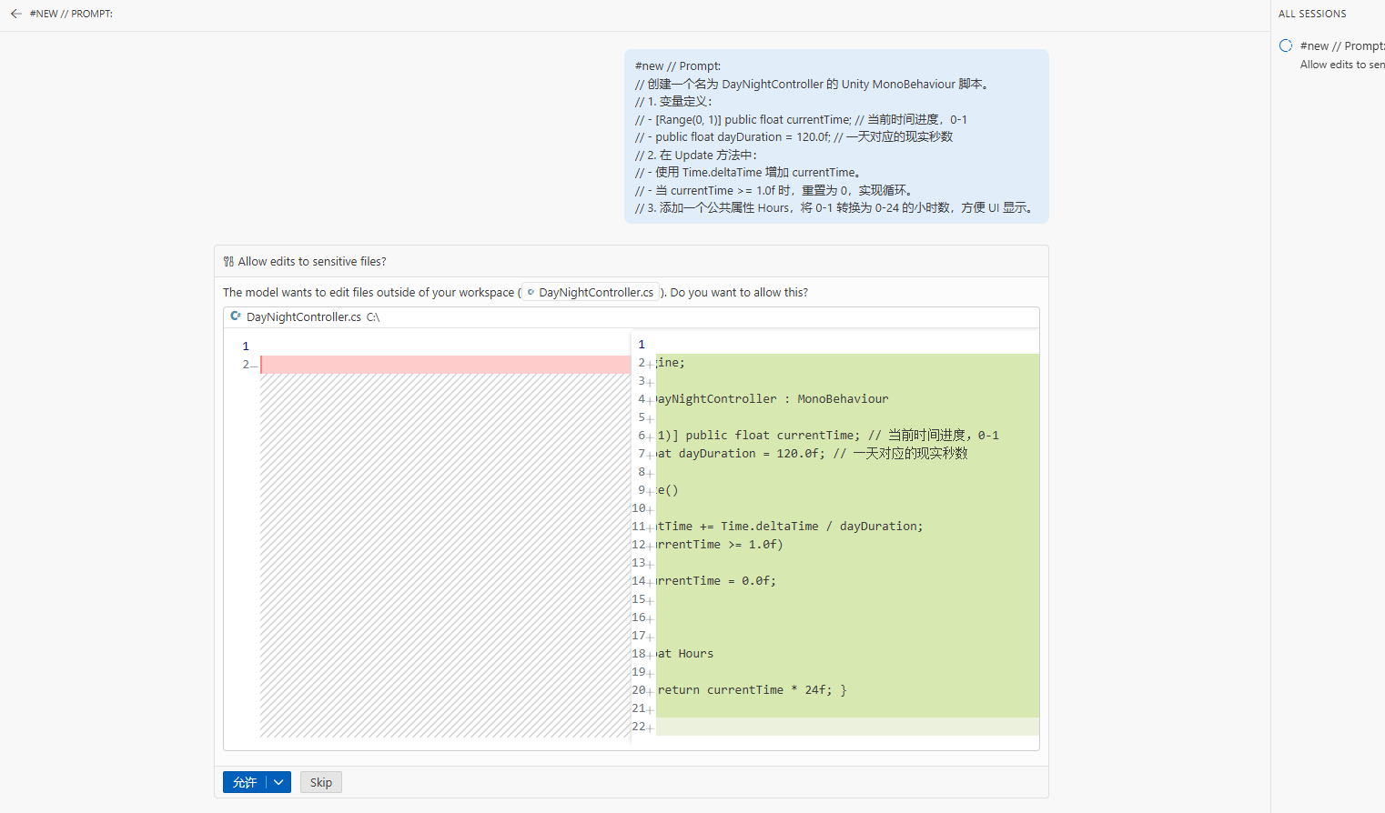The height and width of the screenshot is (813, 1385).
Task: Click line number 1 in the modified pane
Action: [642, 345]
